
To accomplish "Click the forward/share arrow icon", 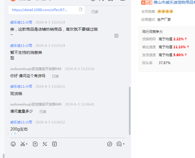I will pyautogui.click(x=110, y=144).
